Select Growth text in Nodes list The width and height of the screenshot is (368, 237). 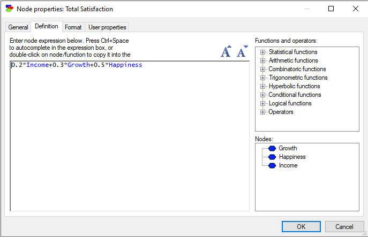(x=288, y=148)
